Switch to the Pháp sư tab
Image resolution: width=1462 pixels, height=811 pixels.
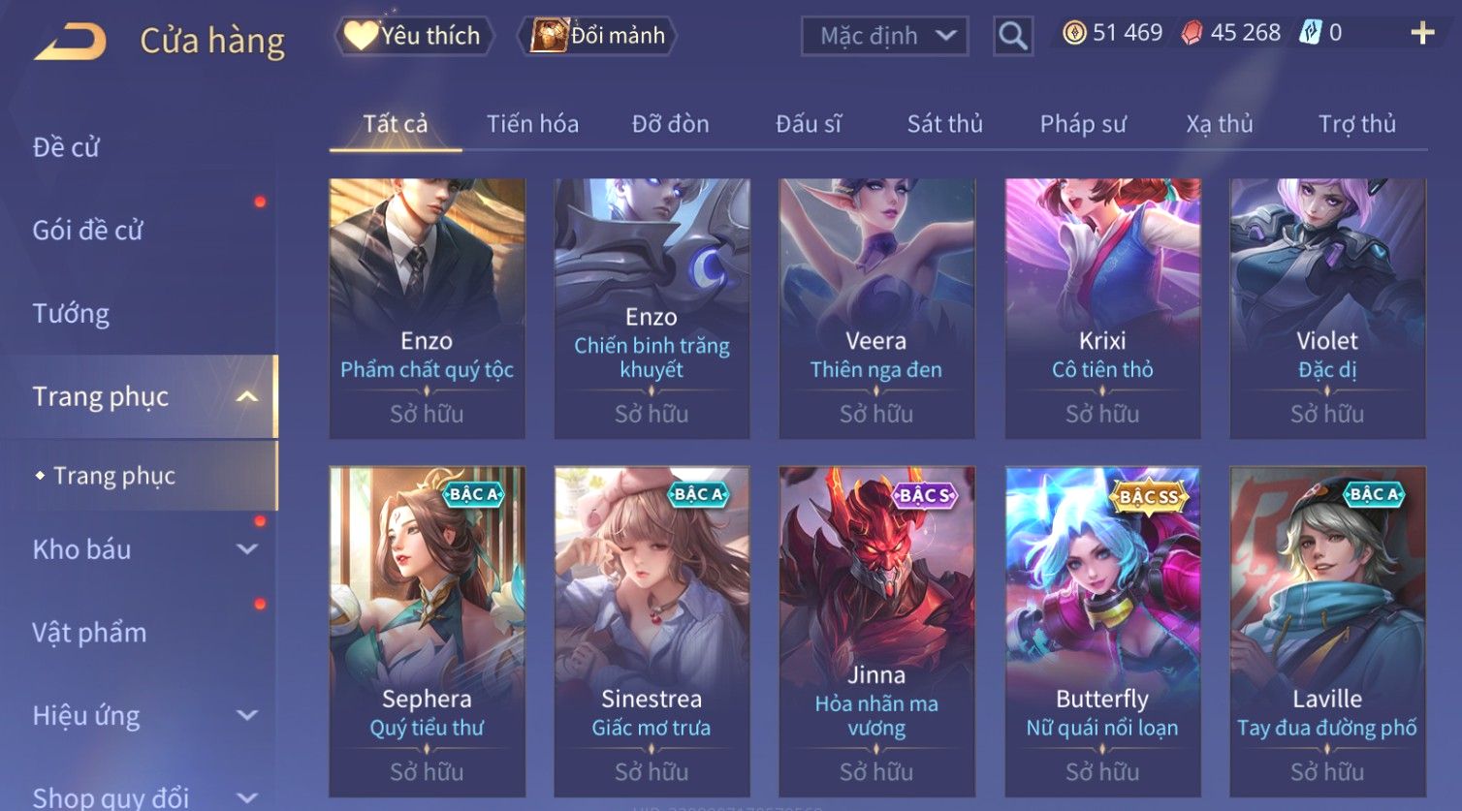pyautogui.click(x=1083, y=124)
